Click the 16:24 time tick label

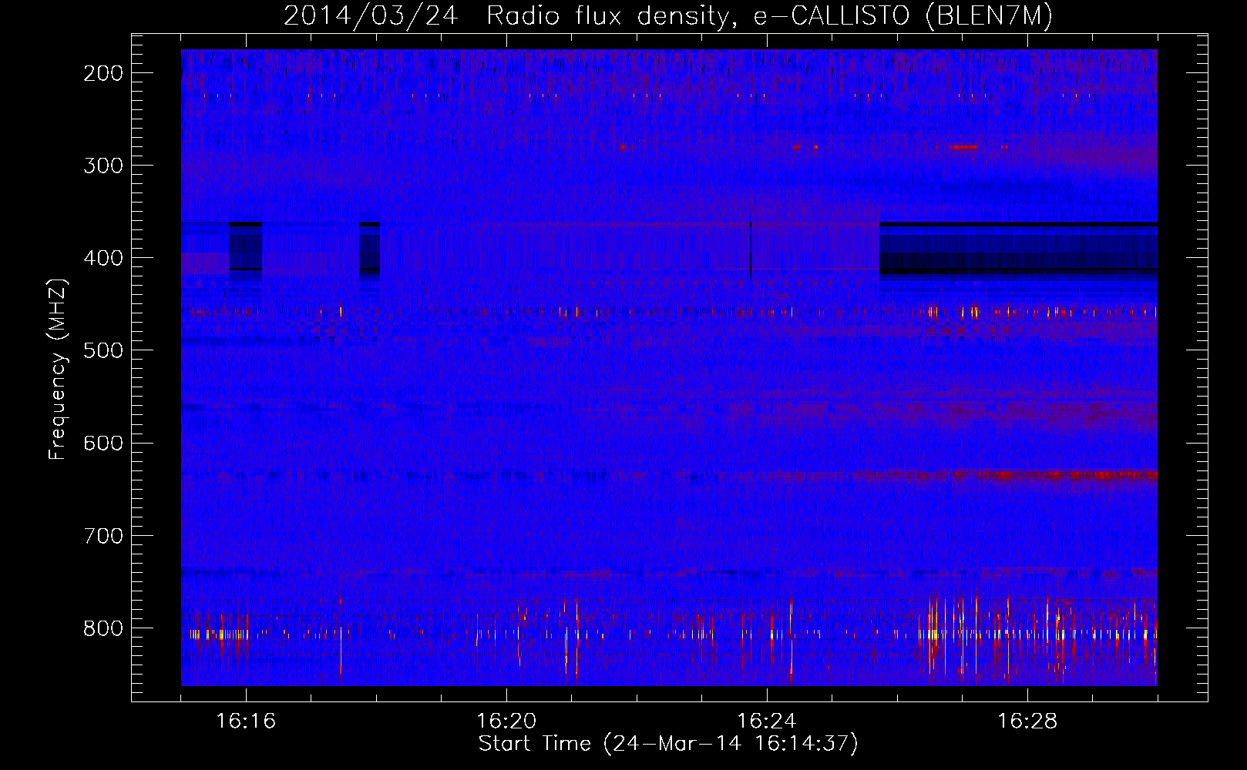tap(767, 721)
